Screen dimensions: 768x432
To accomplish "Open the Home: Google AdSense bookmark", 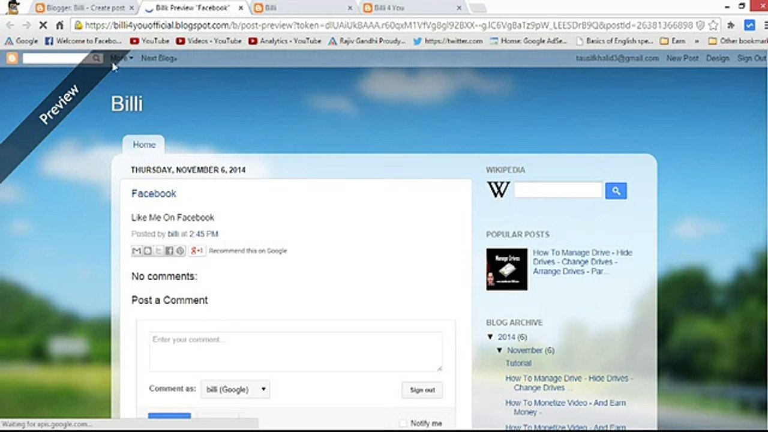I will 529,41.
